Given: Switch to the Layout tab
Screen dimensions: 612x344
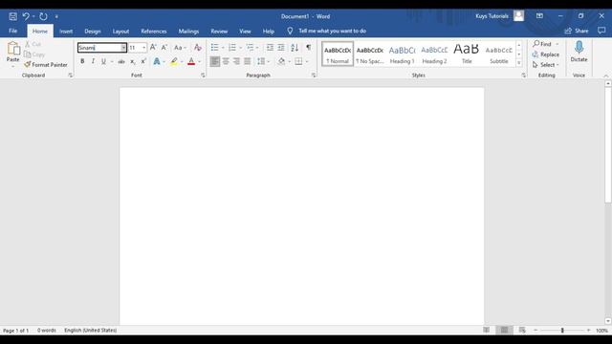Looking at the screenshot, I should tap(120, 31).
